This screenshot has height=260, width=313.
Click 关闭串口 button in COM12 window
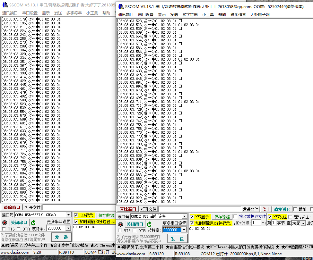pos(135,224)
